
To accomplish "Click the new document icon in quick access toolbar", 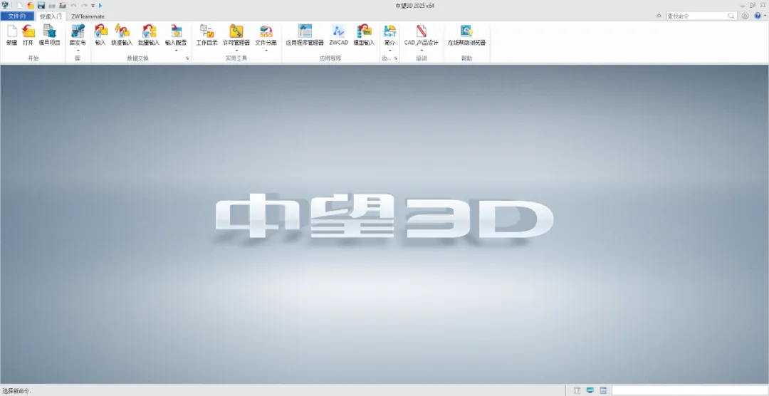I will pos(20,6).
